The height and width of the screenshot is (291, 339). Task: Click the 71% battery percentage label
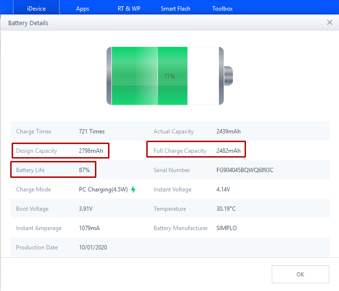[x=169, y=76]
